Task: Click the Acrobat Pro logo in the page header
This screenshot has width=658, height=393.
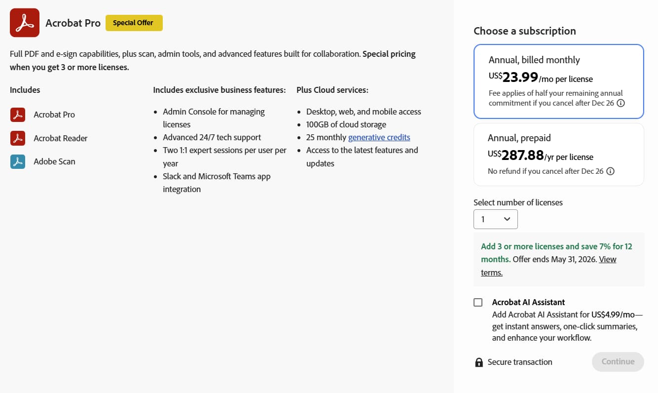Action: pyautogui.click(x=24, y=22)
